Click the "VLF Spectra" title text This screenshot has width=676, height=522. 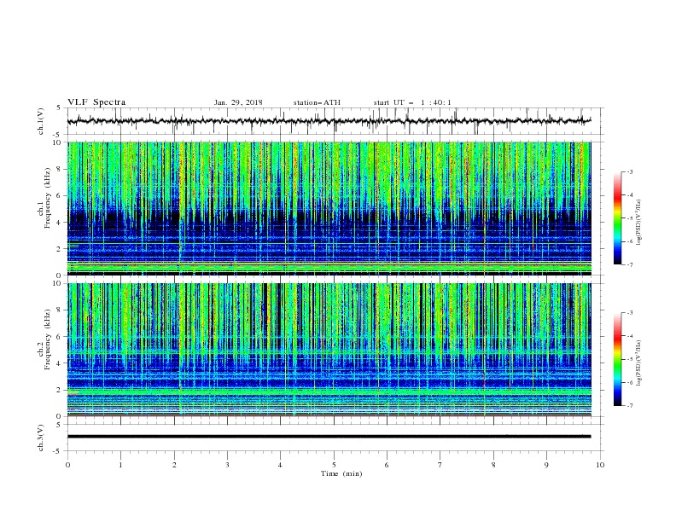[x=96, y=102]
